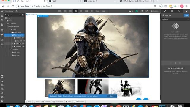190x107 pixels.
Task: Reload the page in Chrome
Action: [13, 6]
